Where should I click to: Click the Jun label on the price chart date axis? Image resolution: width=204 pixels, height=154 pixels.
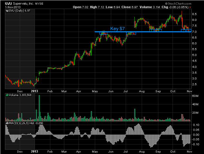(x=111, y=91)
